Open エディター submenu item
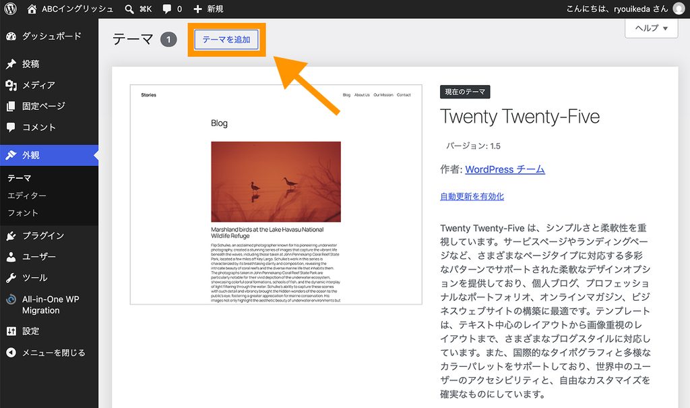Image resolution: width=690 pixels, height=408 pixels. point(27,196)
